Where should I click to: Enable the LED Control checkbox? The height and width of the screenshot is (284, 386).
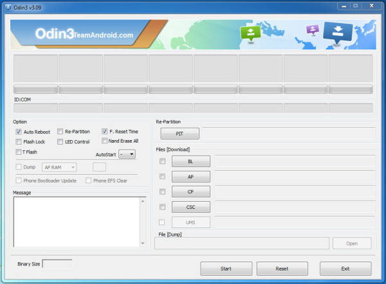point(60,141)
